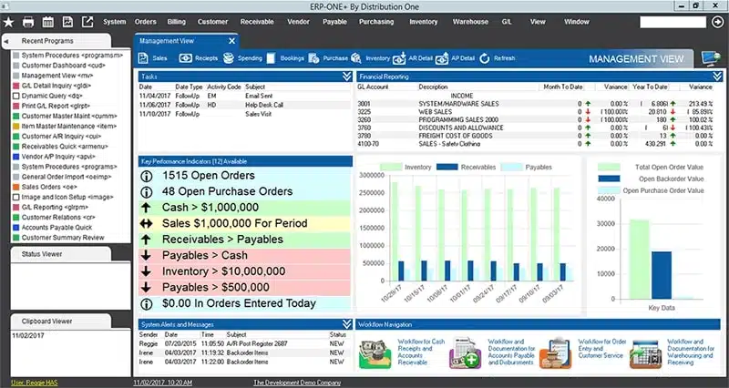Open Spending view toolbar icon

point(229,58)
